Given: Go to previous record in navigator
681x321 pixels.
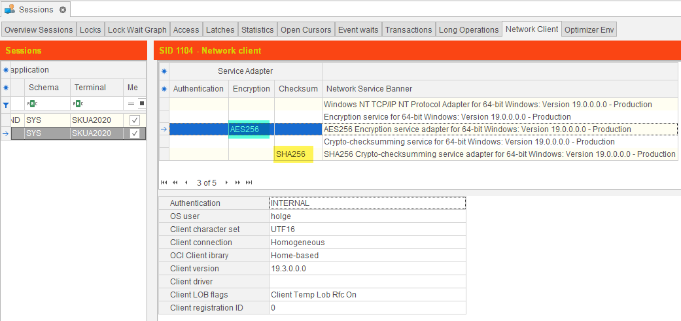Looking at the screenshot, I should pyautogui.click(x=186, y=182).
